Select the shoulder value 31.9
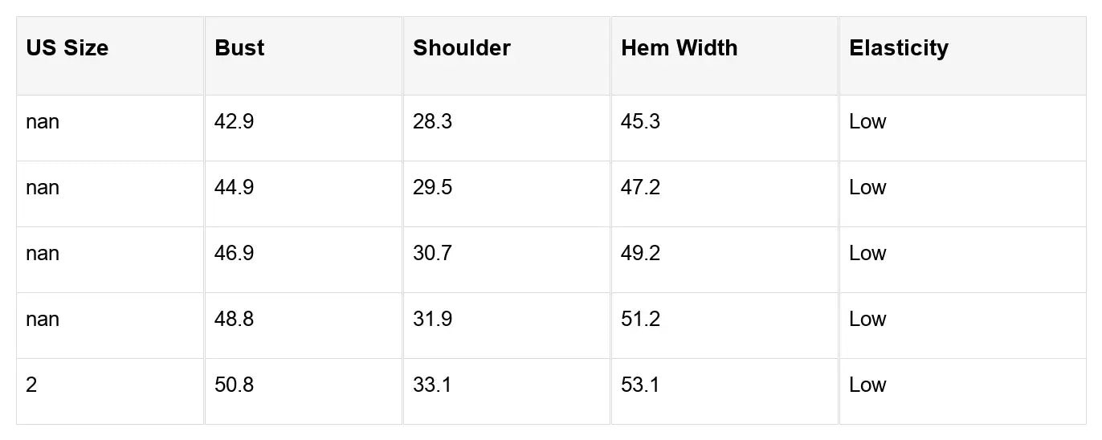The height and width of the screenshot is (440, 1102). (x=433, y=320)
